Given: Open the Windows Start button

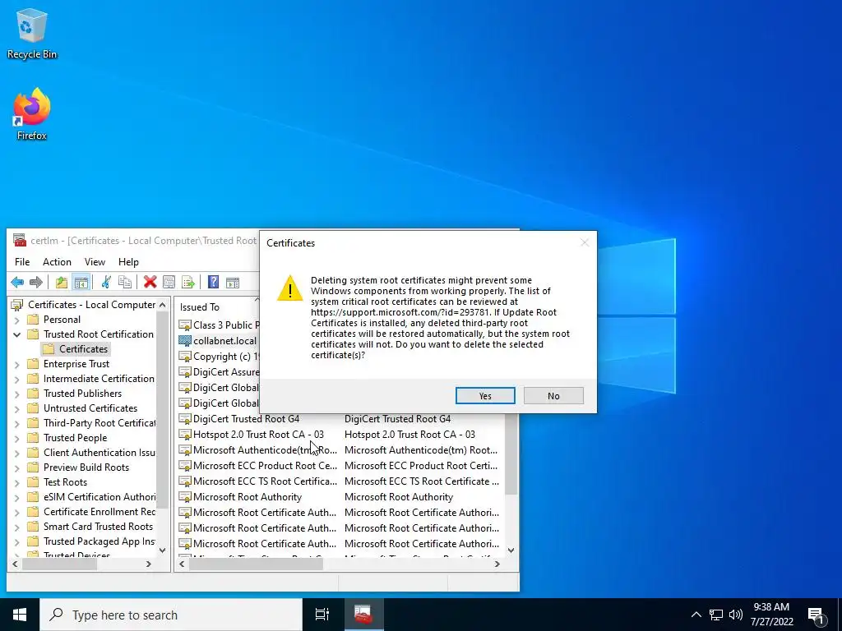Looking at the screenshot, I should point(20,615).
